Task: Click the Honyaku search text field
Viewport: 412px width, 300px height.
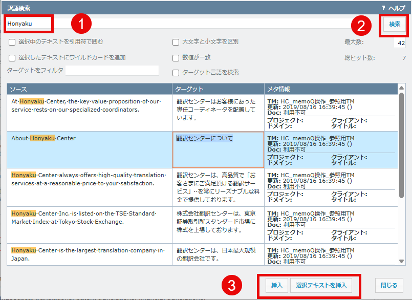Action: [154, 24]
